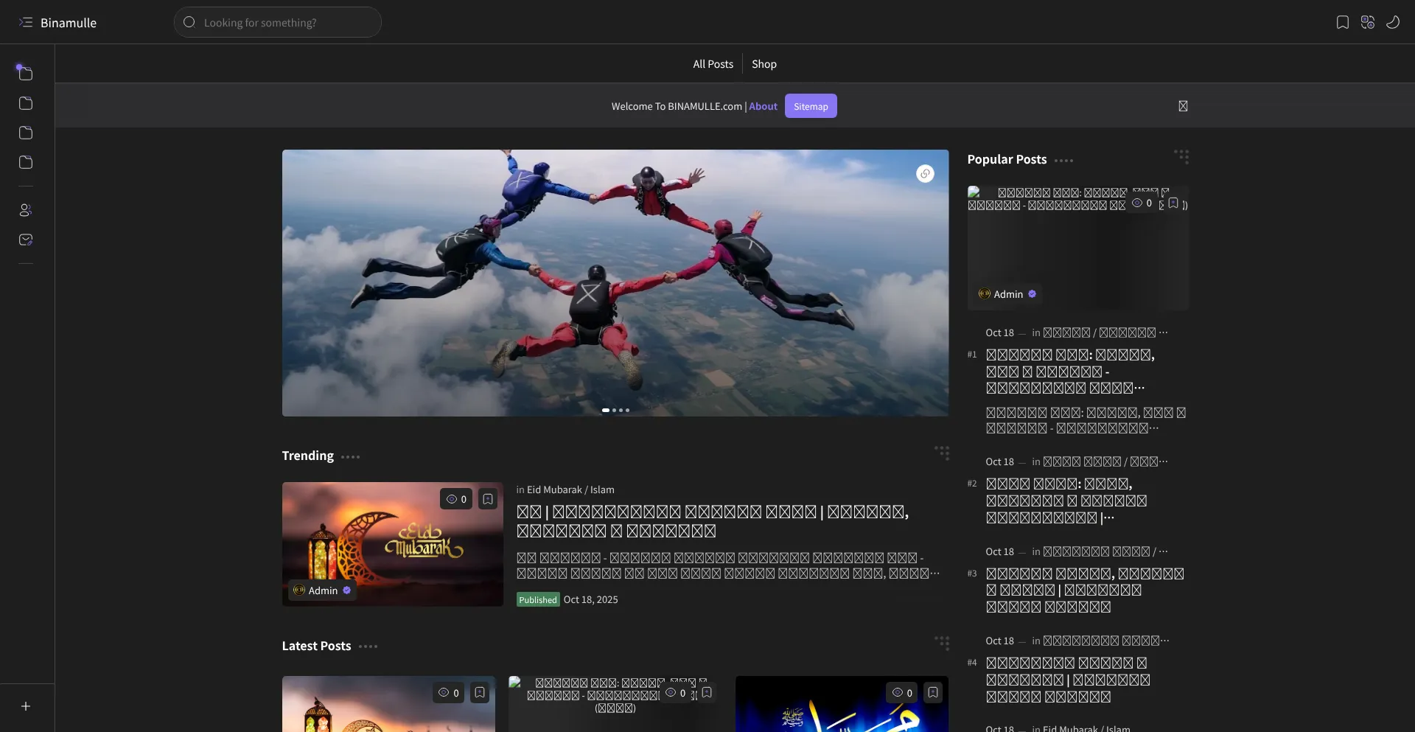Open blue calligraphy thumbnail in Latest Posts

[x=842, y=704]
